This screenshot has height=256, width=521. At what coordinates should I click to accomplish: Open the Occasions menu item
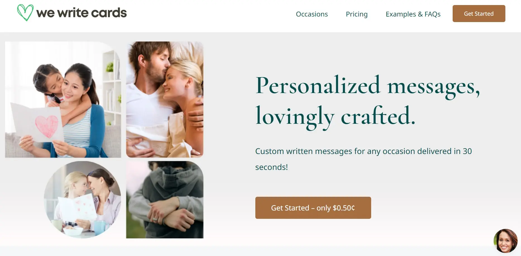312,14
